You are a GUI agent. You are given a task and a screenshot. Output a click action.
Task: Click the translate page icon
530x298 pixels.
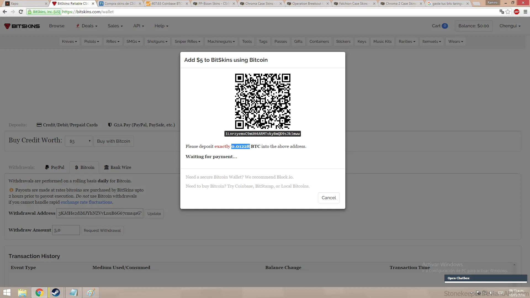(502, 12)
